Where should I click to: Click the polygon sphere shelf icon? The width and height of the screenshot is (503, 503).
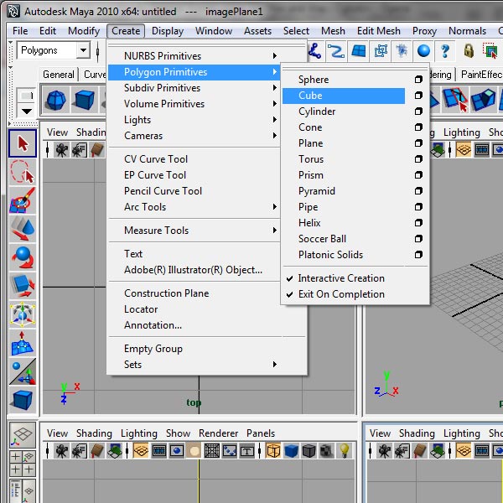pos(56,101)
